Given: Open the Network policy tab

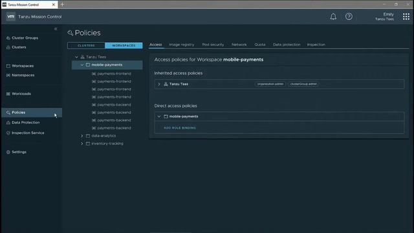Looking at the screenshot, I should click(239, 45).
